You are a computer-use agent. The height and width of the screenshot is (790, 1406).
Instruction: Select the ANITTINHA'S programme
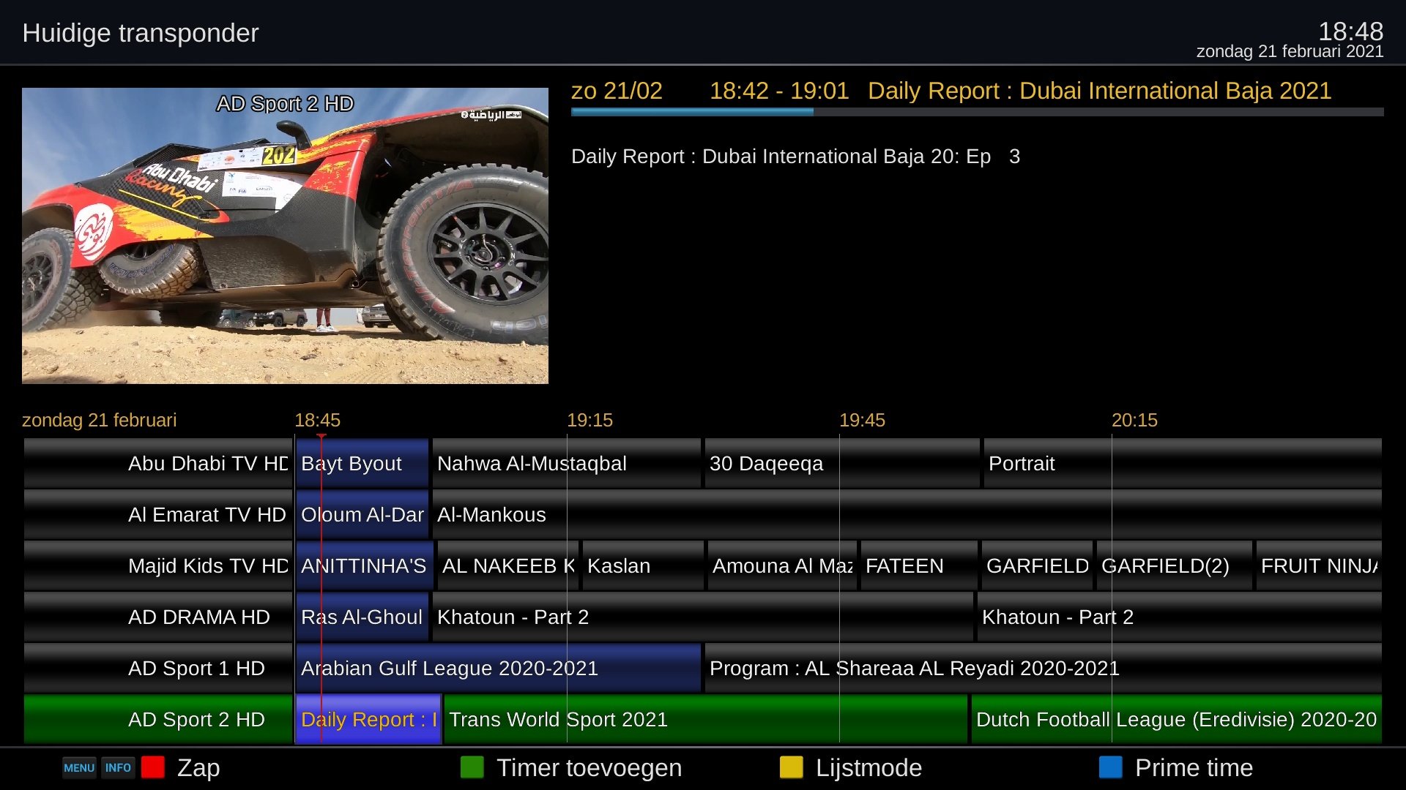point(365,565)
